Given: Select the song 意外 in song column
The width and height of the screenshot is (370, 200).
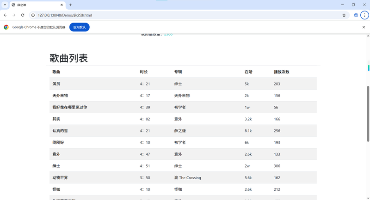Looking at the screenshot, I should tap(56, 154).
